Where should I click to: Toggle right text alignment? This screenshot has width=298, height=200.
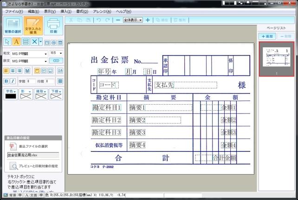point(19,71)
